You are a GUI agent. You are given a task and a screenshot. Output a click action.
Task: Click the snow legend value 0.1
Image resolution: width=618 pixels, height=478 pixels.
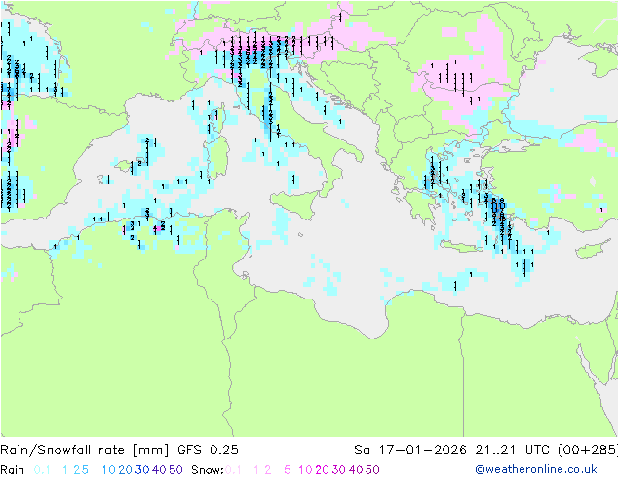(x=233, y=470)
